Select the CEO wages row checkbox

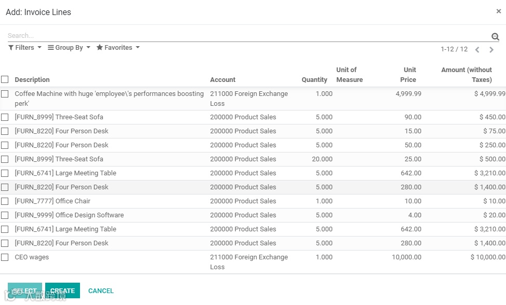(5, 257)
